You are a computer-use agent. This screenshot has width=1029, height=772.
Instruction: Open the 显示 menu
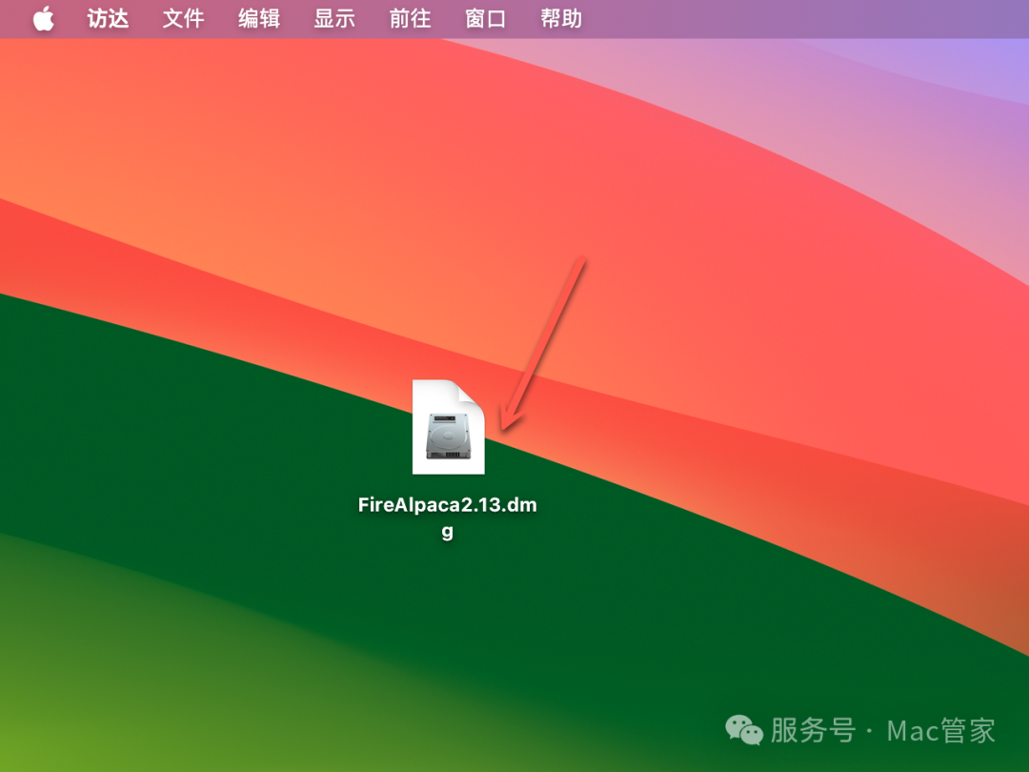click(334, 18)
